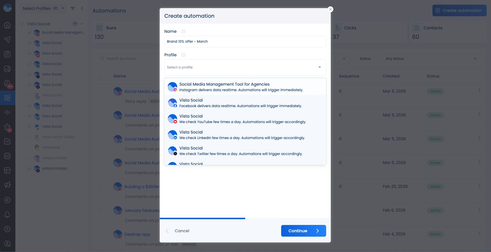Choose the Vista Social LinkedIn profile option
This screenshot has width=491, height=252.
coord(245,135)
